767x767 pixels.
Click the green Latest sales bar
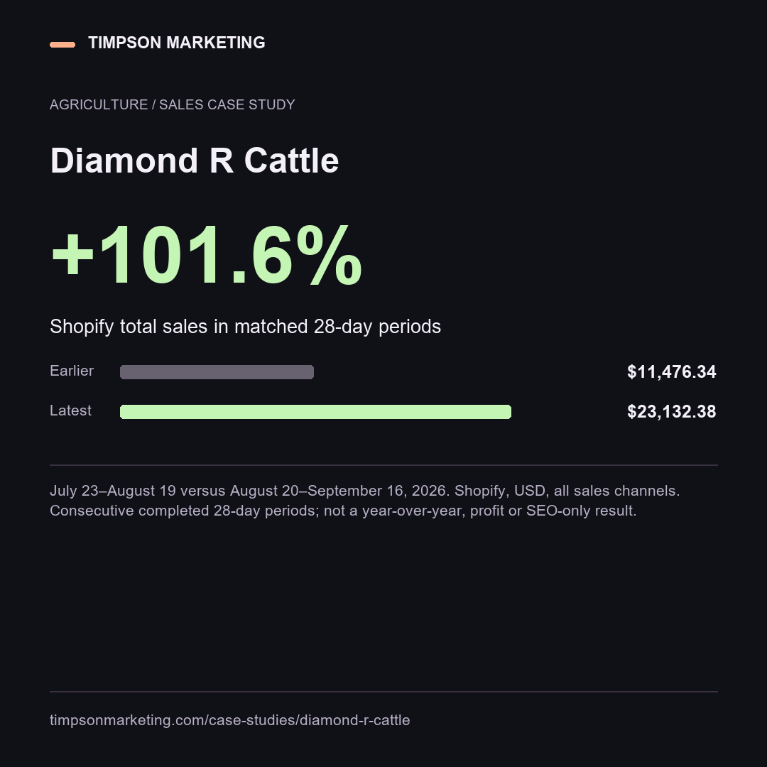click(x=315, y=412)
